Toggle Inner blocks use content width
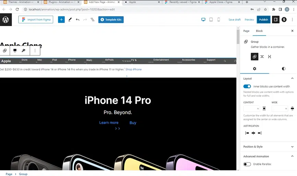 click(247, 86)
